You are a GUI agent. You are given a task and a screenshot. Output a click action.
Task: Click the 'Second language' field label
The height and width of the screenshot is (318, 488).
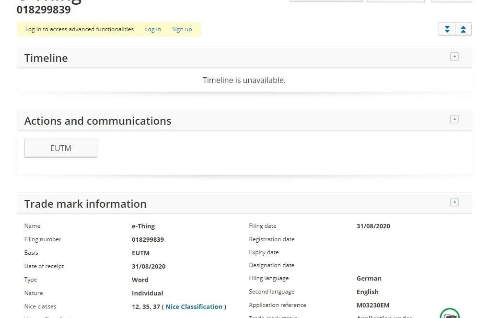272,292
